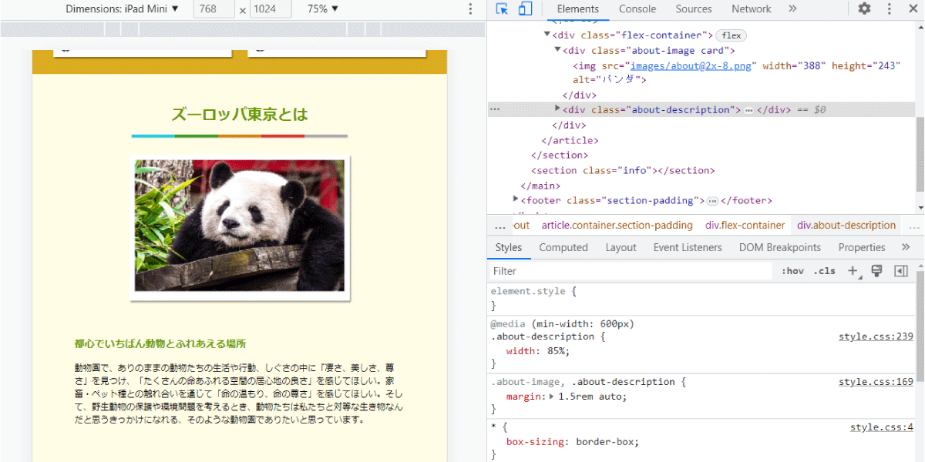Click the 768 width field
This screenshot has height=462, width=925.
[x=215, y=9]
